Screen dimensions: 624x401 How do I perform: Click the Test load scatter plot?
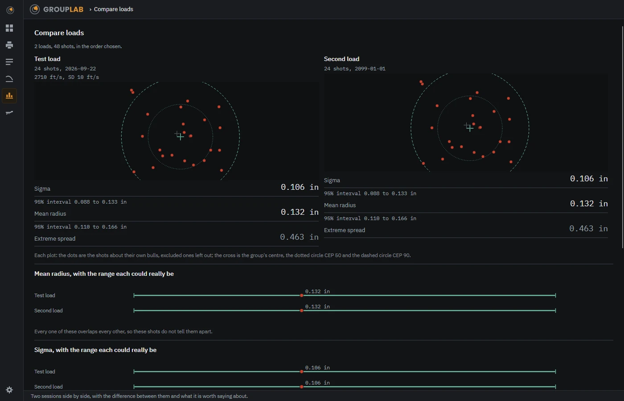point(177,131)
